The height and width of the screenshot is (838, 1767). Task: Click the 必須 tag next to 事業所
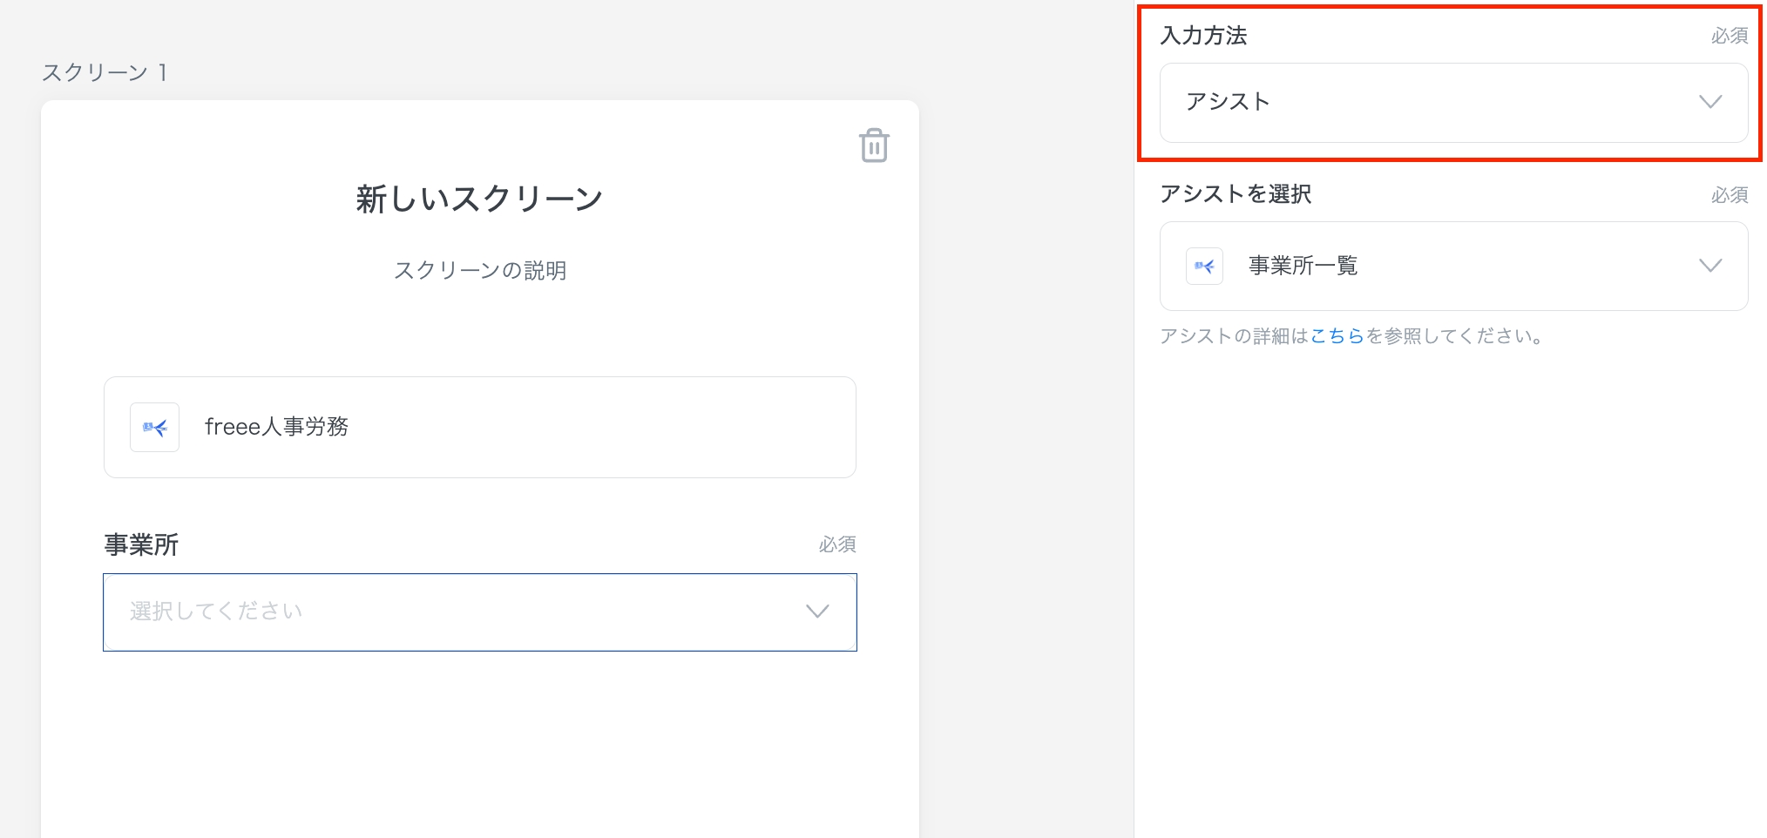(837, 545)
